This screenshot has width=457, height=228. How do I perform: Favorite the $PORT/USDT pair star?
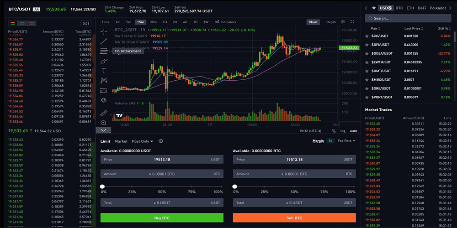click(367, 97)
